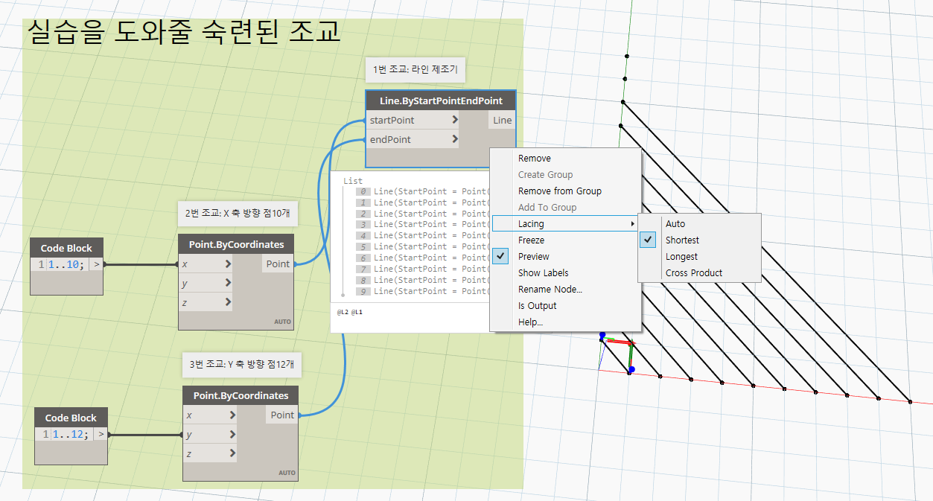Click the @L2 level indicator in the preview
This screenshot has width=933, height=501.
click(x=342, y=312)
